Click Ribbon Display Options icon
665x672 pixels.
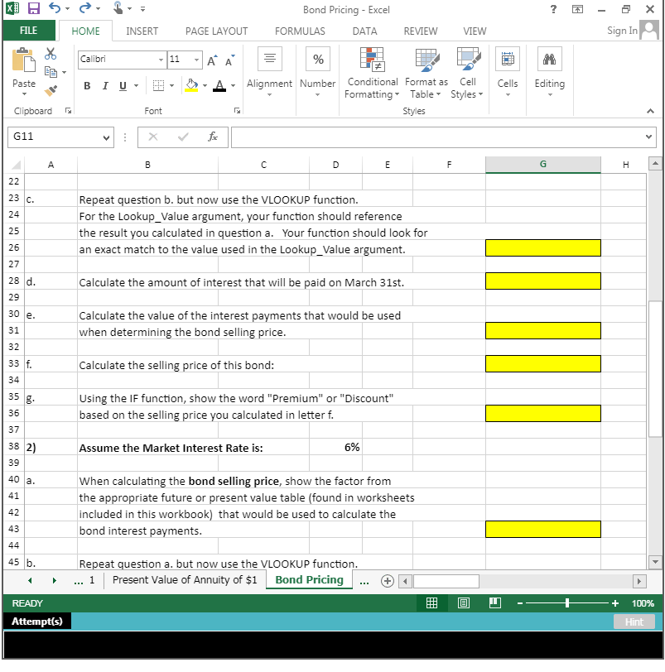[577, 9]
